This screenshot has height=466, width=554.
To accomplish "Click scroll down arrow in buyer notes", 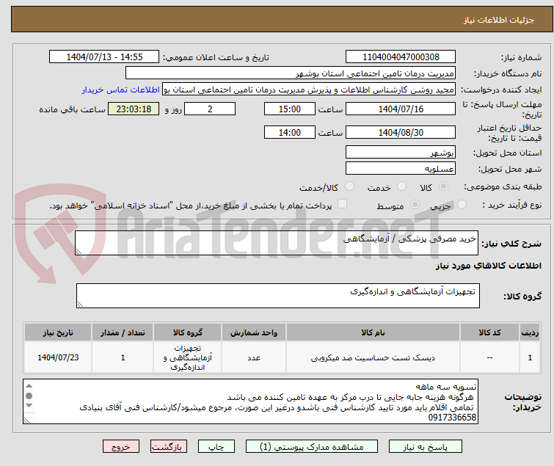I will pos(29,406).
